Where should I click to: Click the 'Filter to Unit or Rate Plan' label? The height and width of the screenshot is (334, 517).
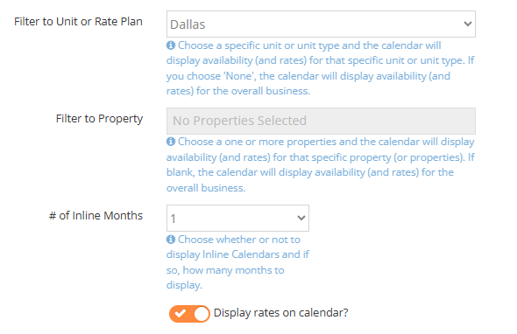coord(79,22)
